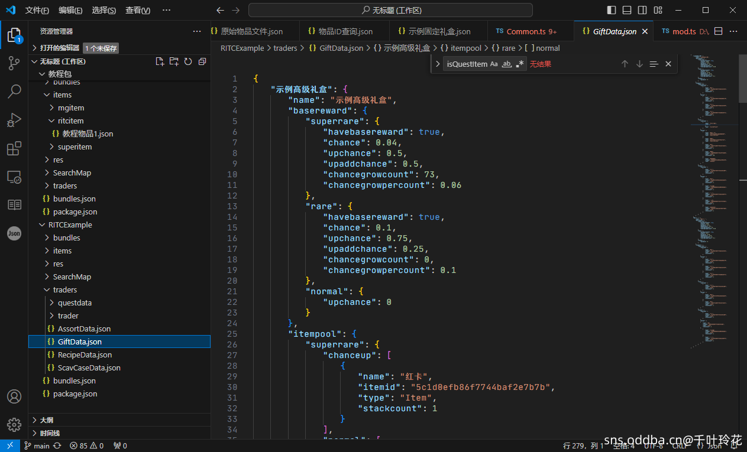The height and width of the screenshot is (452, 747).
Task: Go forward with the navigation arrow
Action: click(x=236, y=10)
